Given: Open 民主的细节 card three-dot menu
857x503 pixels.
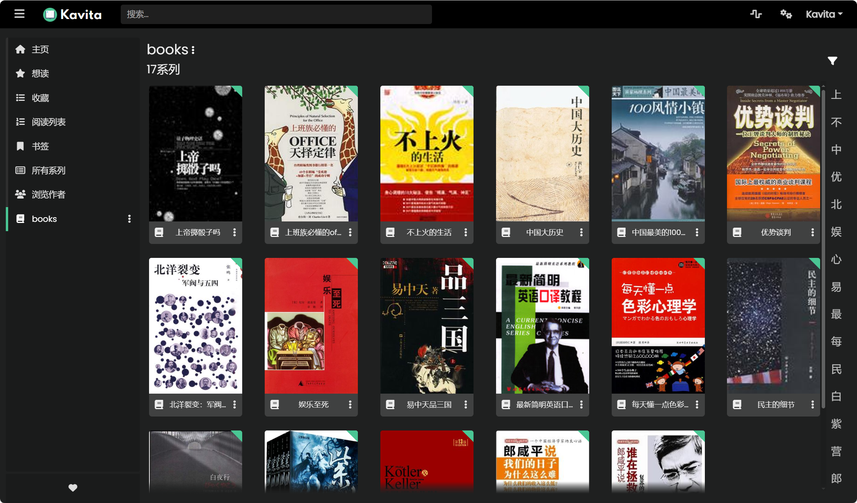Looking at the screenshot, I should pyautogui.click(x=812, y=404).
